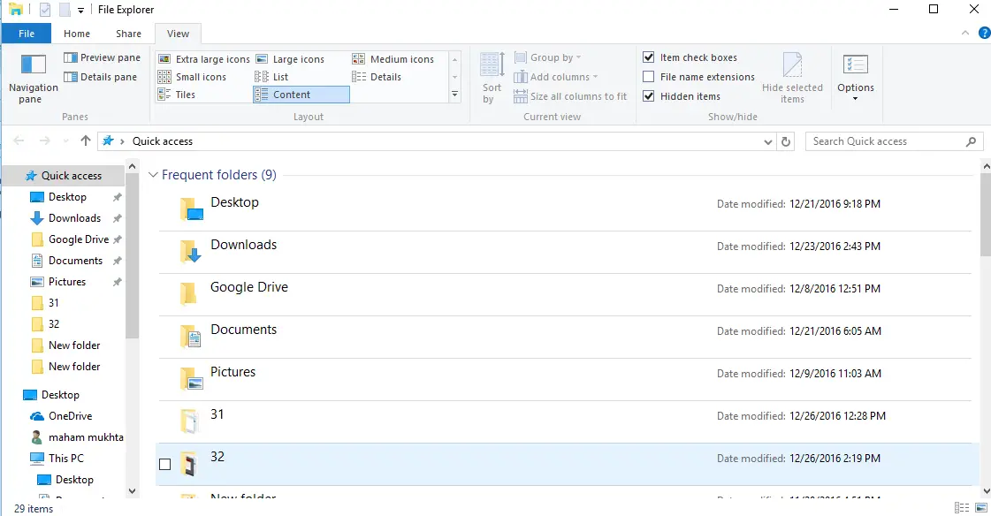The height and width of the screenshot is (516, 991).
Task: Open the File menu
Action: point(27,33)
